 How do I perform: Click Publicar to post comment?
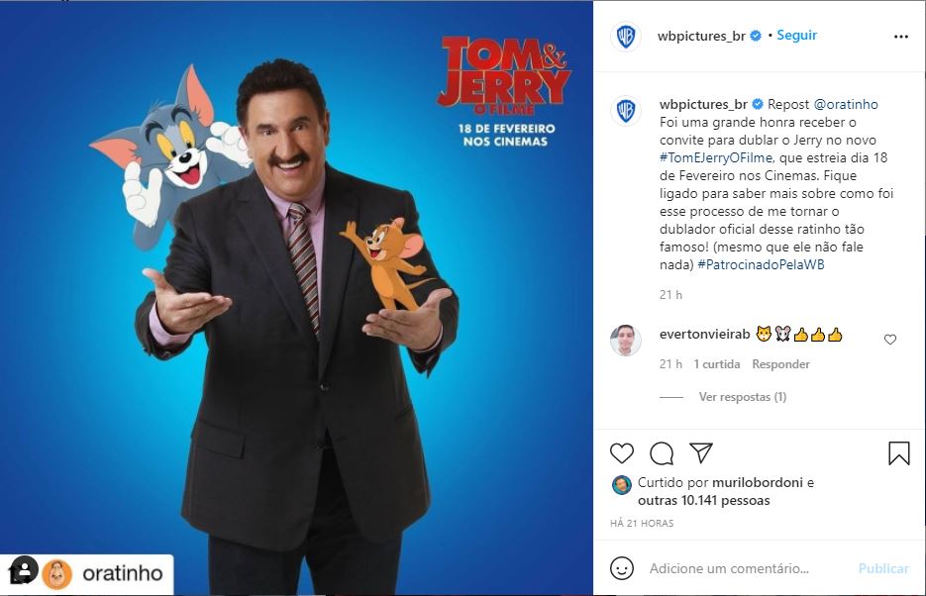point(883,568)
